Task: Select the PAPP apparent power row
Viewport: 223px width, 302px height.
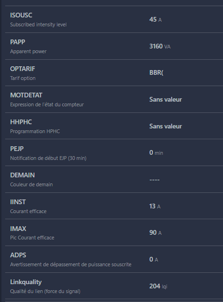Action: [114, 46]
